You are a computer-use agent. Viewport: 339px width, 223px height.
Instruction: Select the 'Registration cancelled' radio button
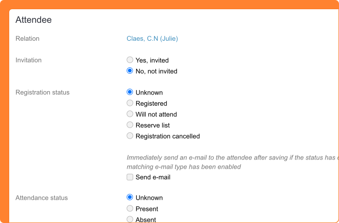(130, 136)
